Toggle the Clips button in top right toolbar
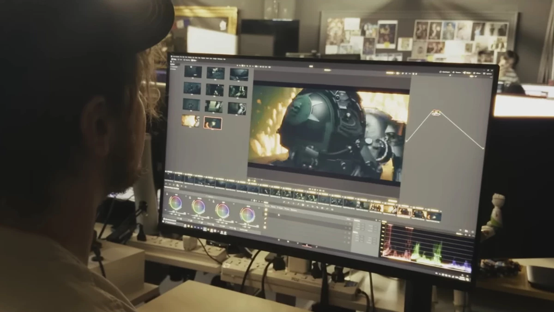 pos(457,72)
